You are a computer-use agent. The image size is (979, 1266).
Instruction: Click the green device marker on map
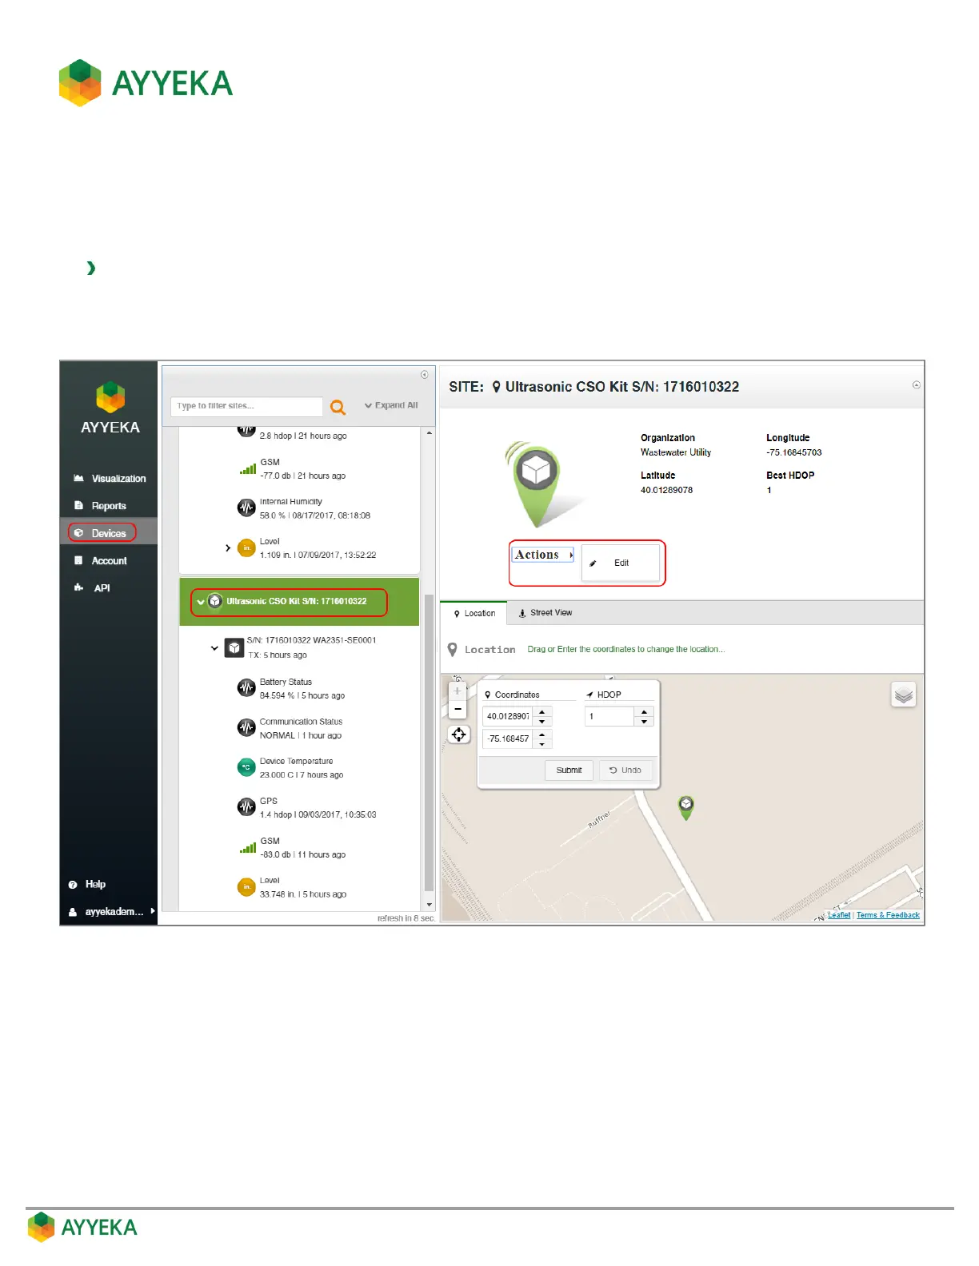pos(686,807)
